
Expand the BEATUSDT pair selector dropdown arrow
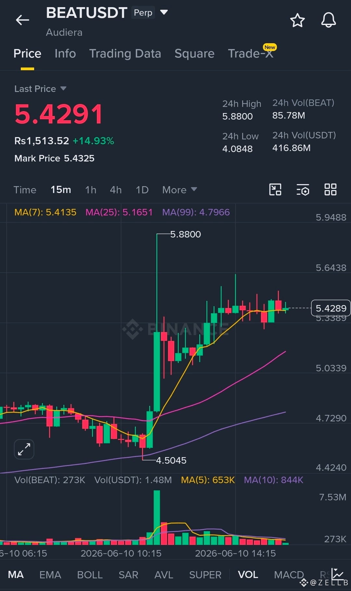(164, 12)
